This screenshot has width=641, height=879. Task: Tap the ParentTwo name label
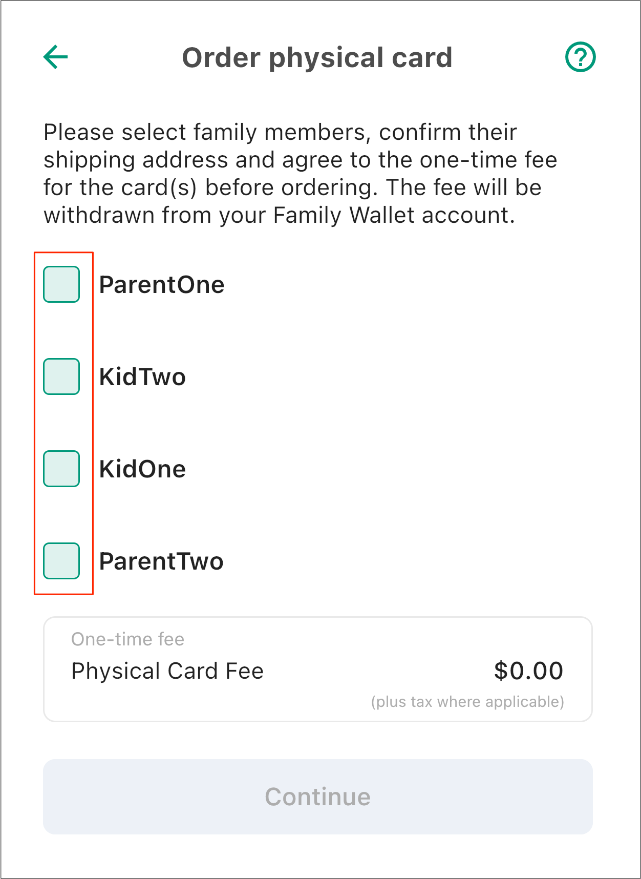pos(161,561)
